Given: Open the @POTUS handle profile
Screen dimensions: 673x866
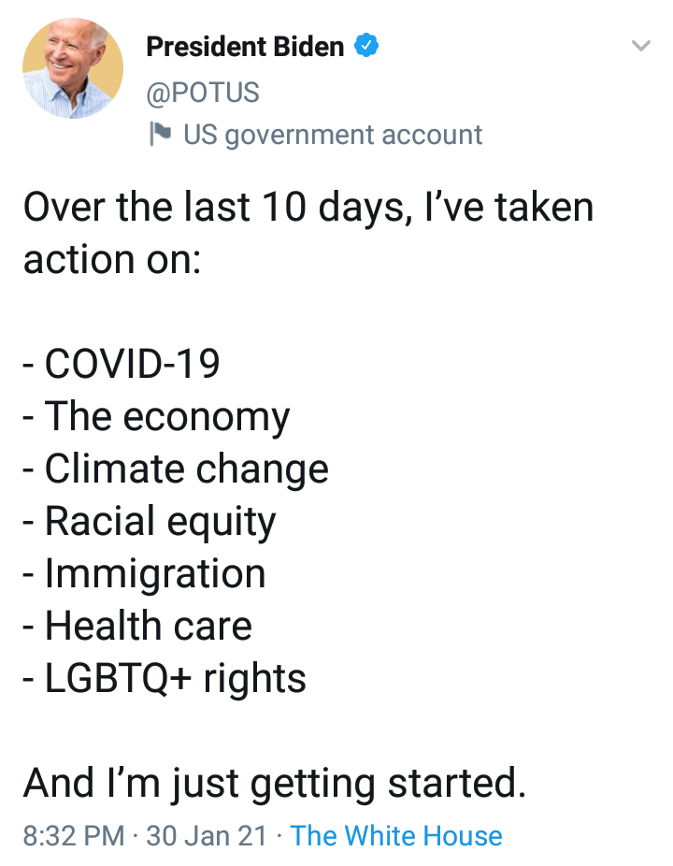Looking at the screenshot, I should tap(203, 92).
